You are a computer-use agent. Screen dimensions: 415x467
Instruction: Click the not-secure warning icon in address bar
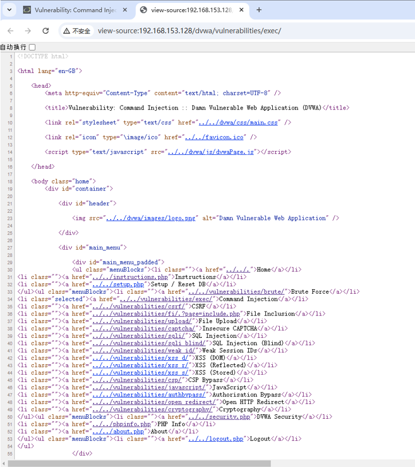coord(66,31)
